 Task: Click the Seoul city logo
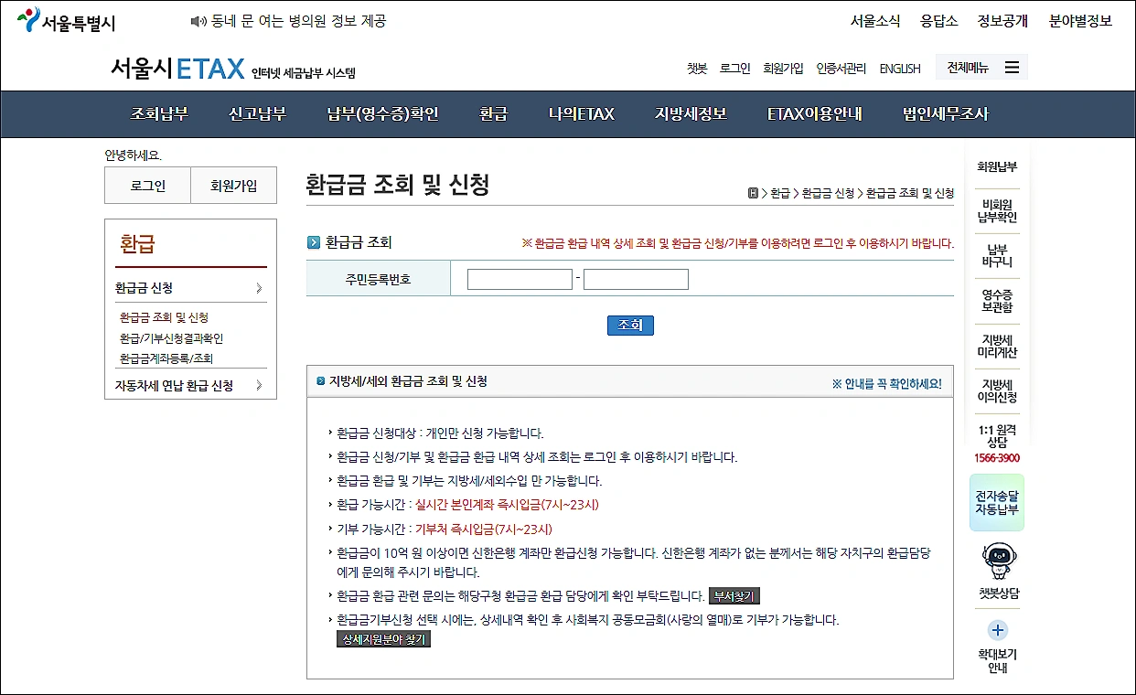[x=67, y=21]
